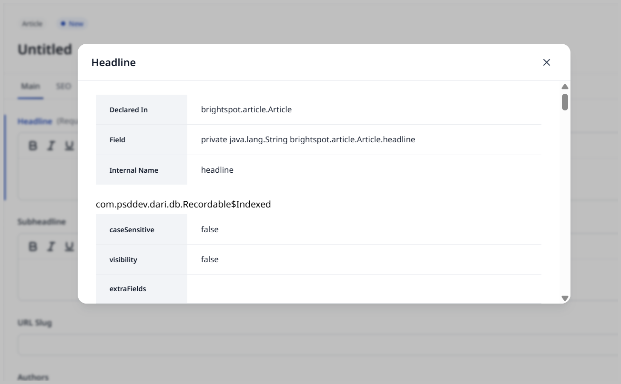
Task: Click the scroll-up arrow in the modal scrollbar
Action: [x=565, y=86]
